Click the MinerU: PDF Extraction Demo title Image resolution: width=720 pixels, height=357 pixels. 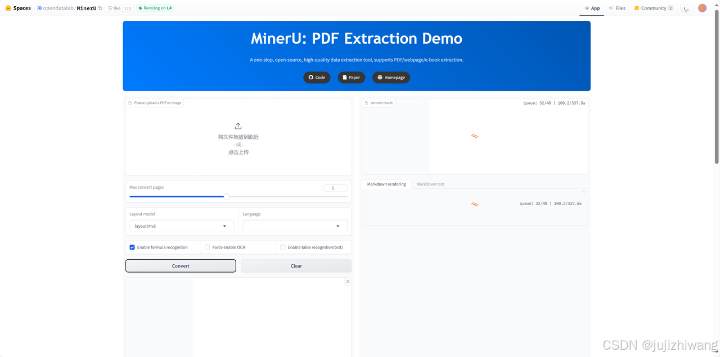click(x=357, y=38)
